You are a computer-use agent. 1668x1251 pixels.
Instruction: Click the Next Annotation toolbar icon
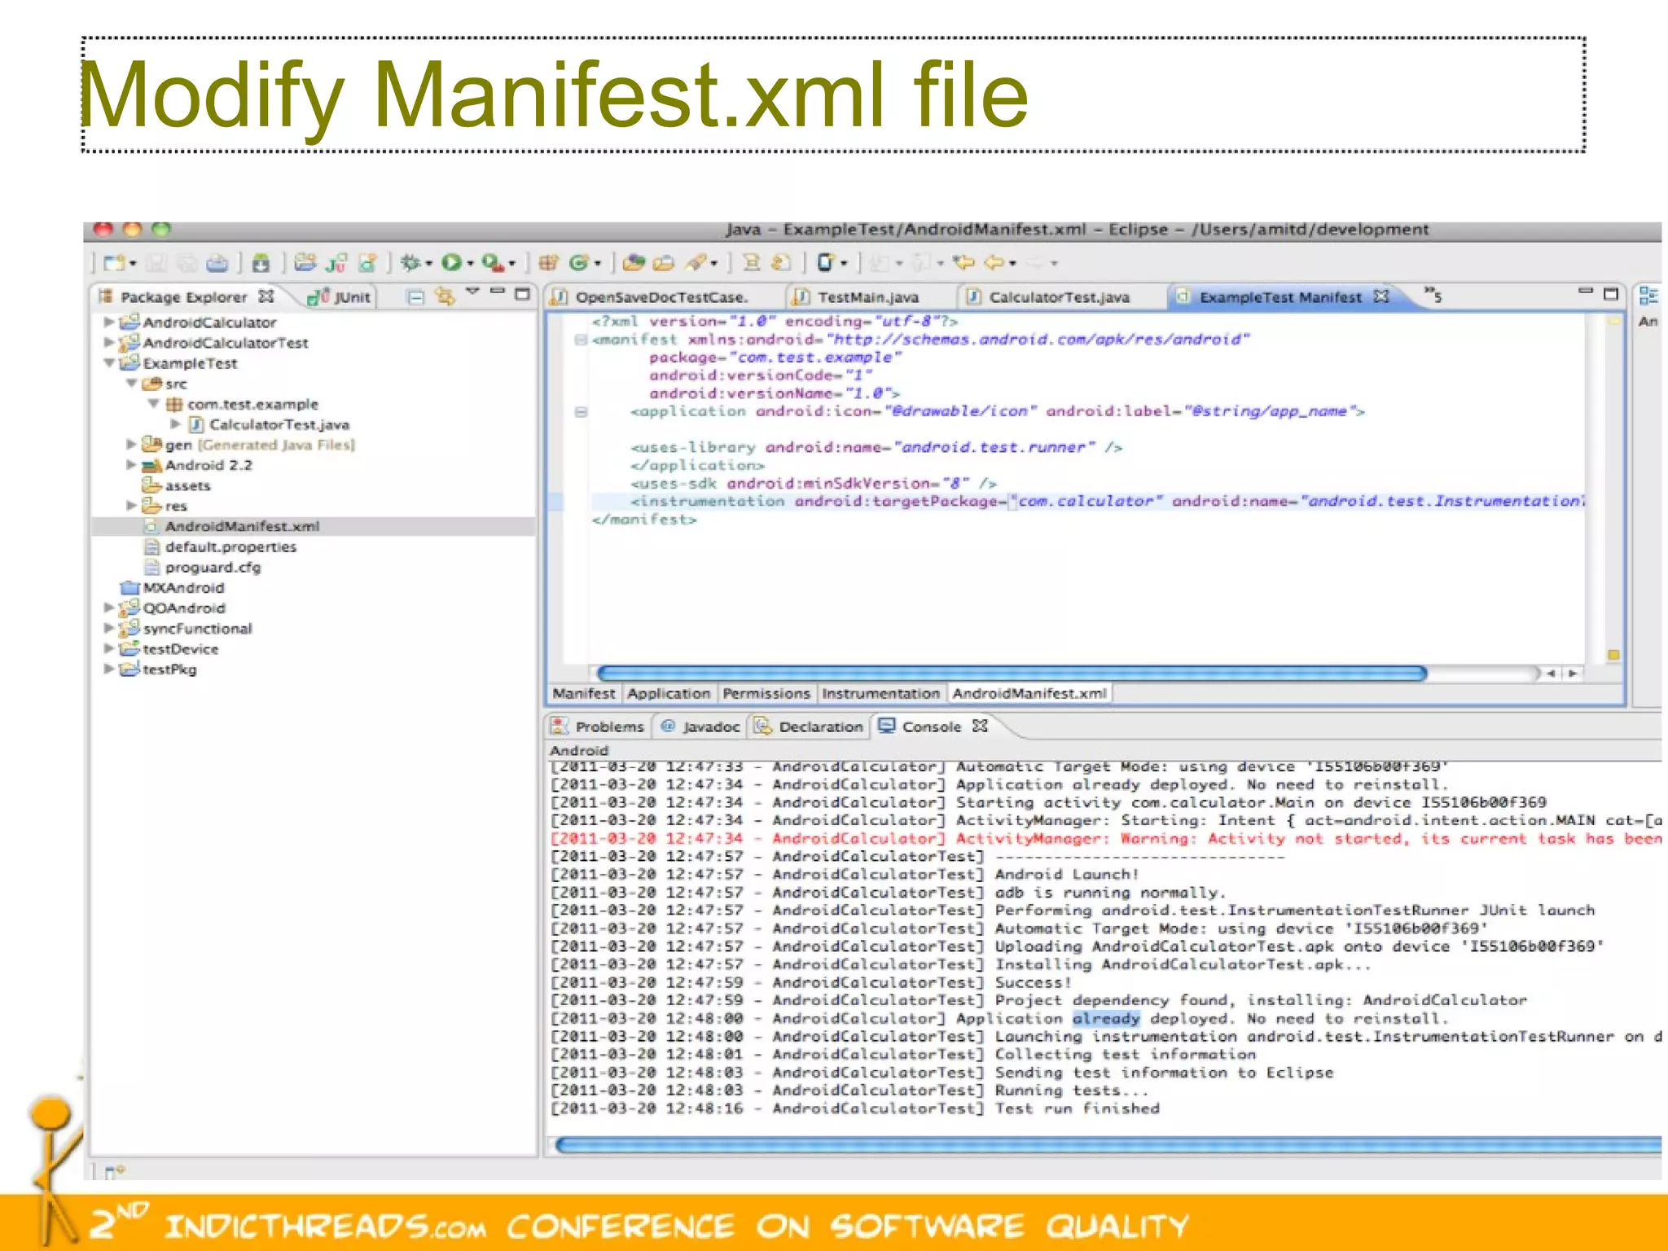tap(880, 262)
